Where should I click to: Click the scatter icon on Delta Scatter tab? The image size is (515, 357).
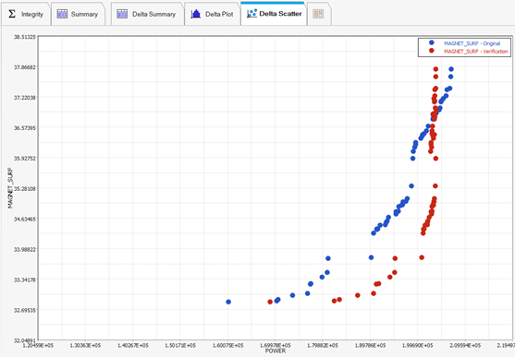[x=251, y=14]
